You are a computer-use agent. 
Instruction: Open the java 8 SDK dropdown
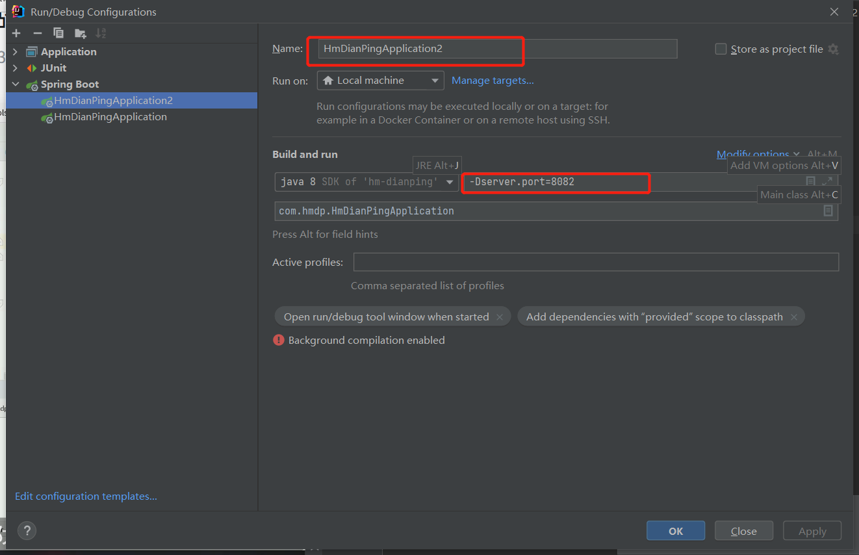tap(367, 182)
